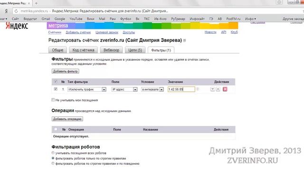Screen dimensions: 304x171
Task: Open the РуТрекер bookmark
Action: [178, 19]
